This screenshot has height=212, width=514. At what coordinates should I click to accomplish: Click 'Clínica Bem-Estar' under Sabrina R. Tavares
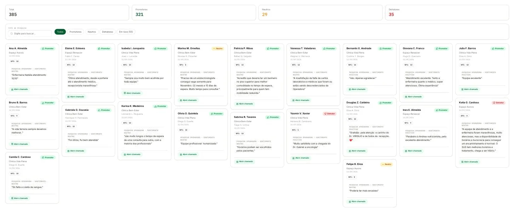point(243,121)
